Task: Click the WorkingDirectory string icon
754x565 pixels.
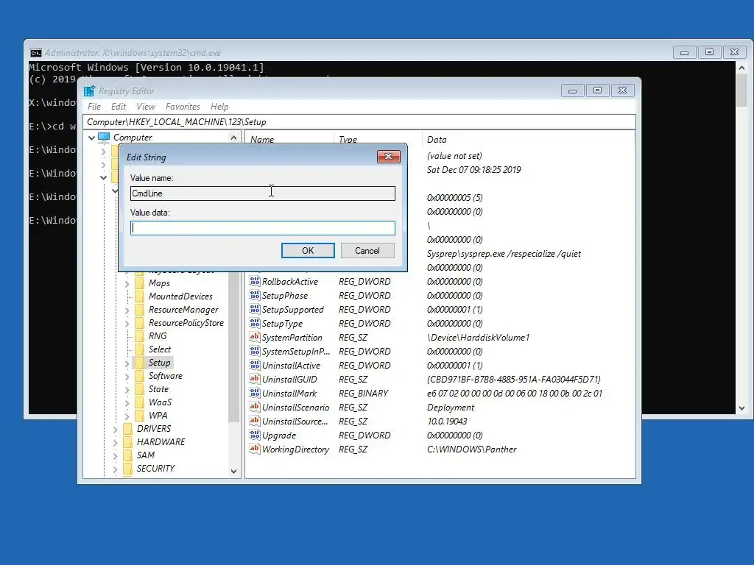Action: pos(254,449)
